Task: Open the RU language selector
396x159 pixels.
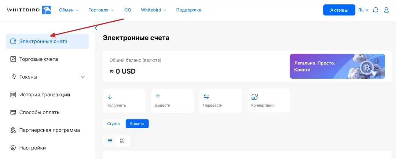Action: pyautogui.click(x=363, y=10)
